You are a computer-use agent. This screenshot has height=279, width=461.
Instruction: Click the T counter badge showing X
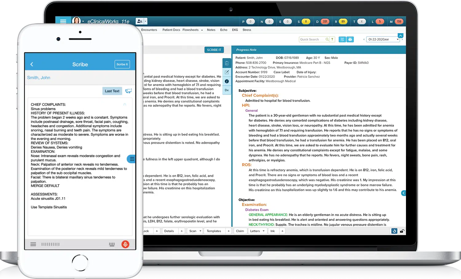[362, 21]
